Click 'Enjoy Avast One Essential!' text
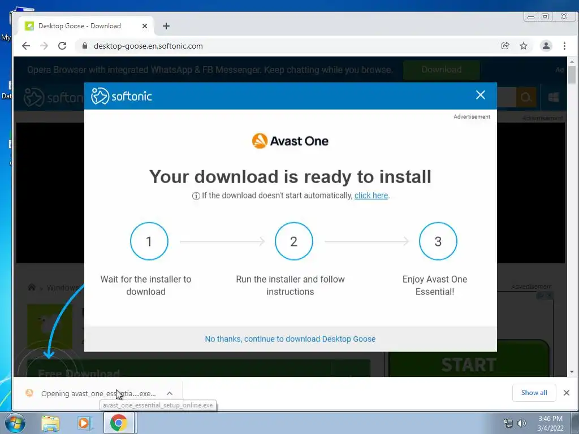The image size is (579, 434). click(435, 285)
